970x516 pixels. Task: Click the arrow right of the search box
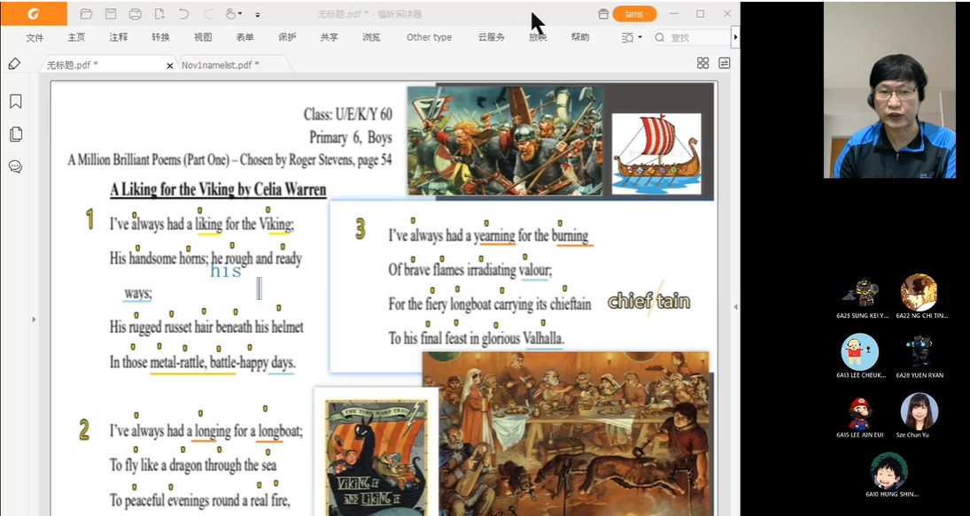735,38
